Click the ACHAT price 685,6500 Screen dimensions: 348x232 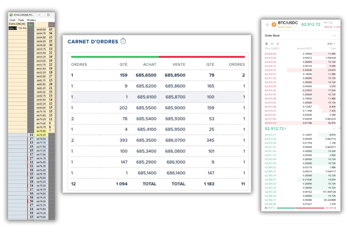[x=146, y=75]
